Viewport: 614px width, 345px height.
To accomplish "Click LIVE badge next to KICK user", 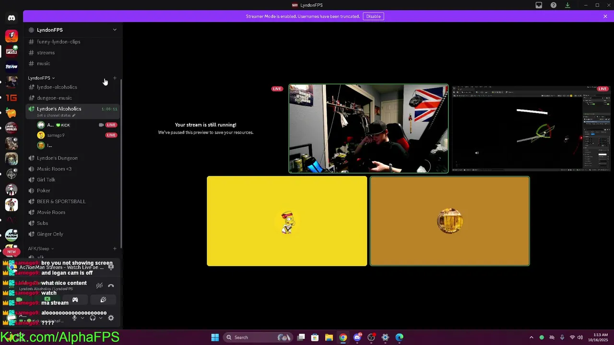I will [x=111, y=125].
